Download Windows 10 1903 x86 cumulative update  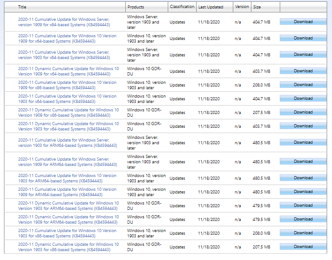(x=303, y=233)
